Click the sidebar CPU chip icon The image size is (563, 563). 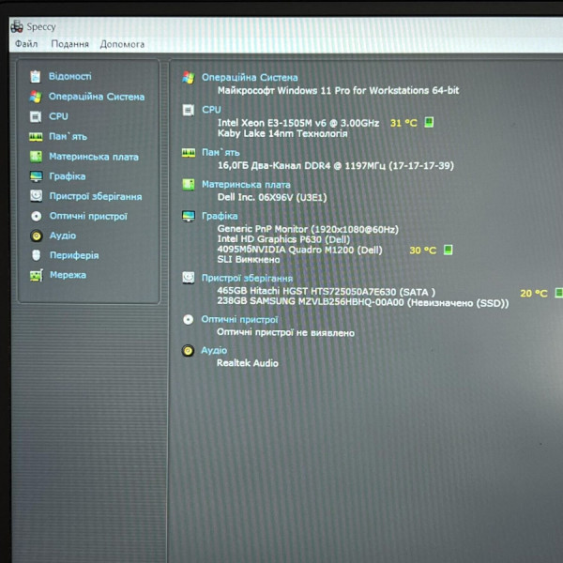point(36,116)
